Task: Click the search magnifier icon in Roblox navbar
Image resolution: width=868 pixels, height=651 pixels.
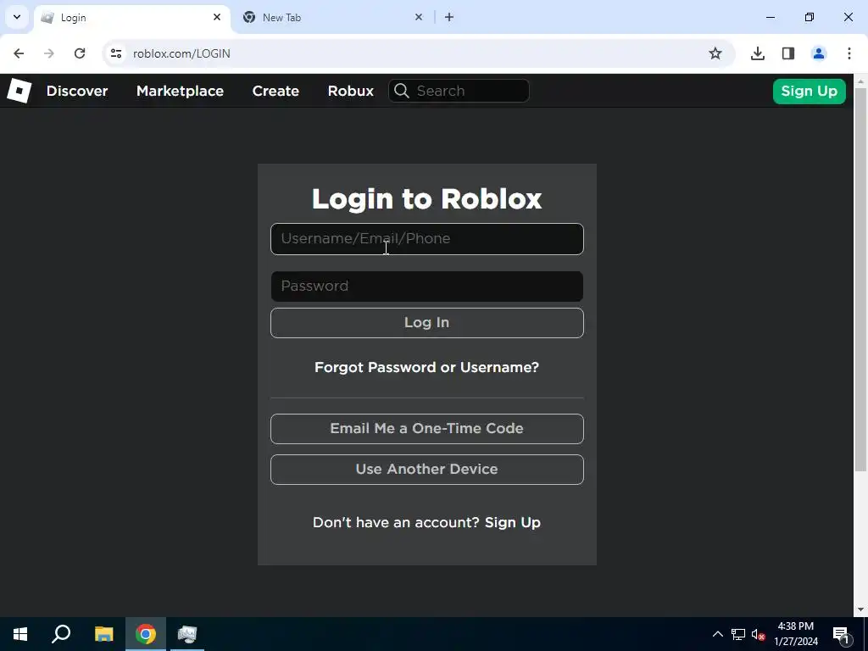Action: coord(402,91)
